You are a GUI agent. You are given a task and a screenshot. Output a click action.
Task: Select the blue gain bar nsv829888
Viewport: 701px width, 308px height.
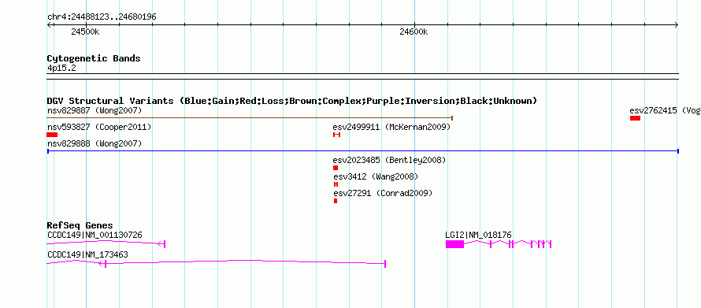(x=363, y=151)
